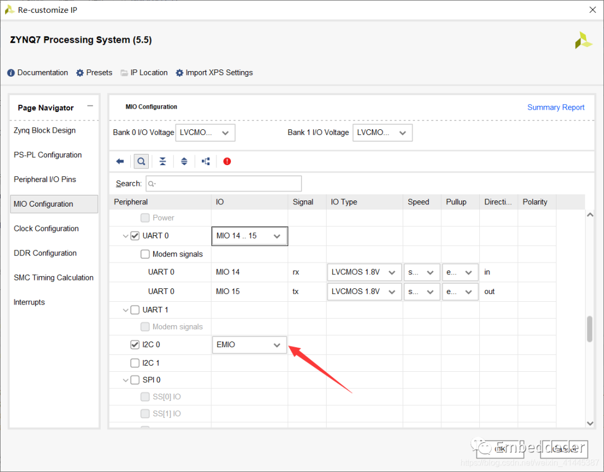Open the Documentation info link
The width and height of the screenshot is (604, 472).
click(x=37, y=73)
